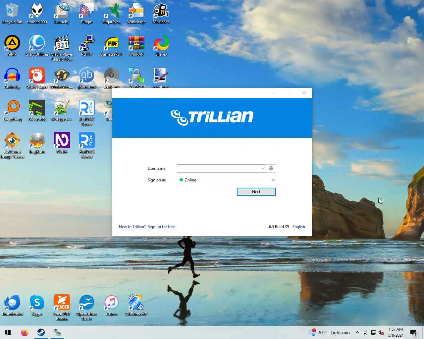This screenshot has width=424, height=339.
Task: Select the NVDA desktop icon
Action: [62, 143]
